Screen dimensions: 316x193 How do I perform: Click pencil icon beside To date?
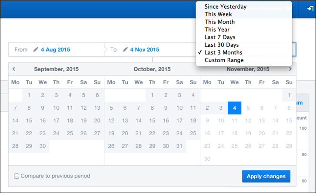point(125,49)
